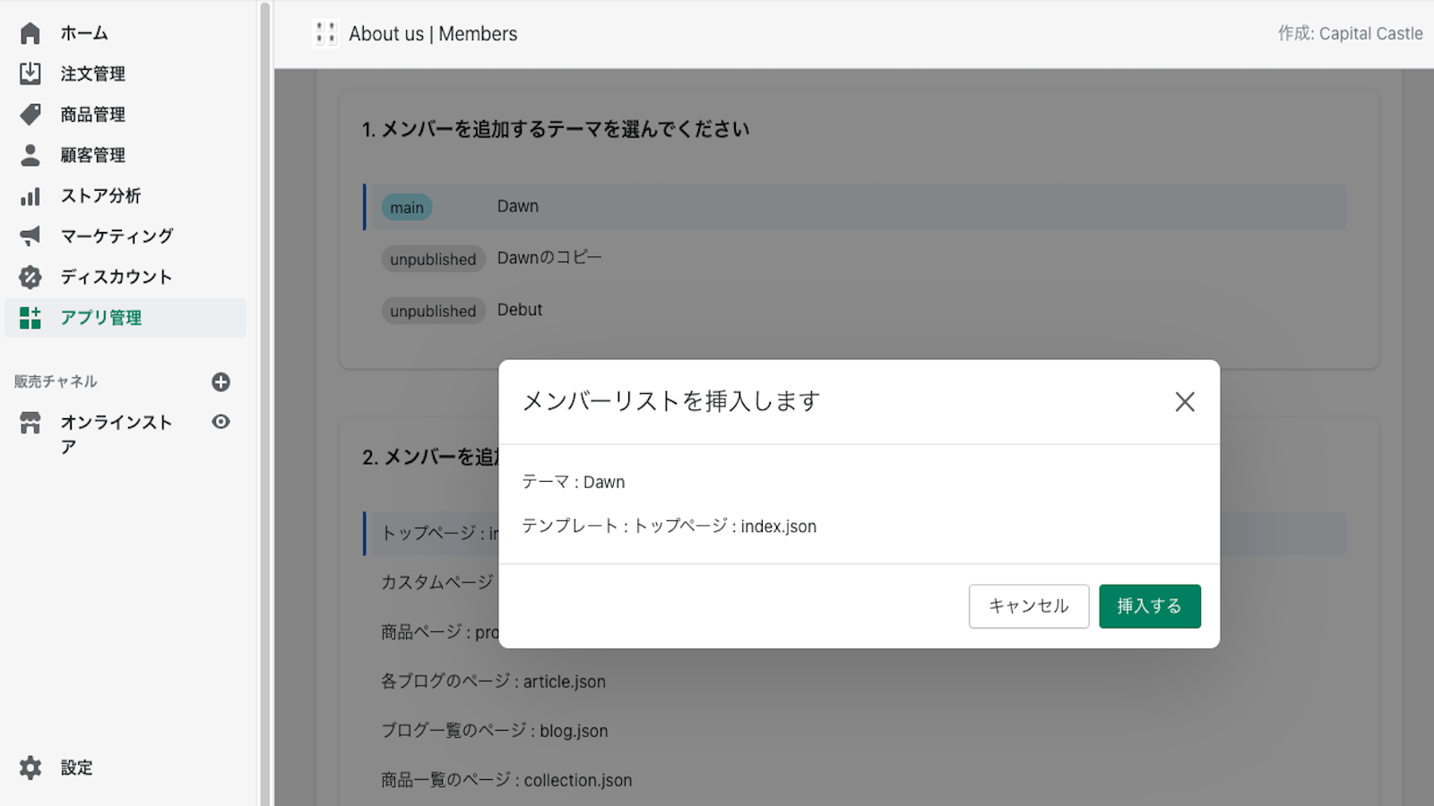The height and width of the screenshot is (806, 1434).
Task: Click the online store storefront icon
Action: pyautogui.click(x=30, y=423)
